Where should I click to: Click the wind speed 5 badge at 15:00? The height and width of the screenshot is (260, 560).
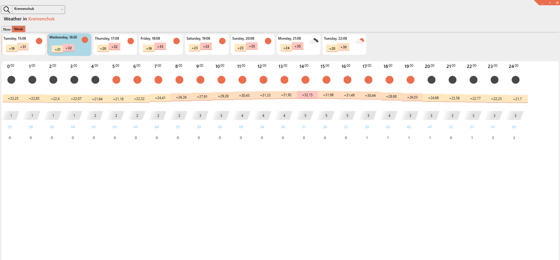tap(326, 115)
